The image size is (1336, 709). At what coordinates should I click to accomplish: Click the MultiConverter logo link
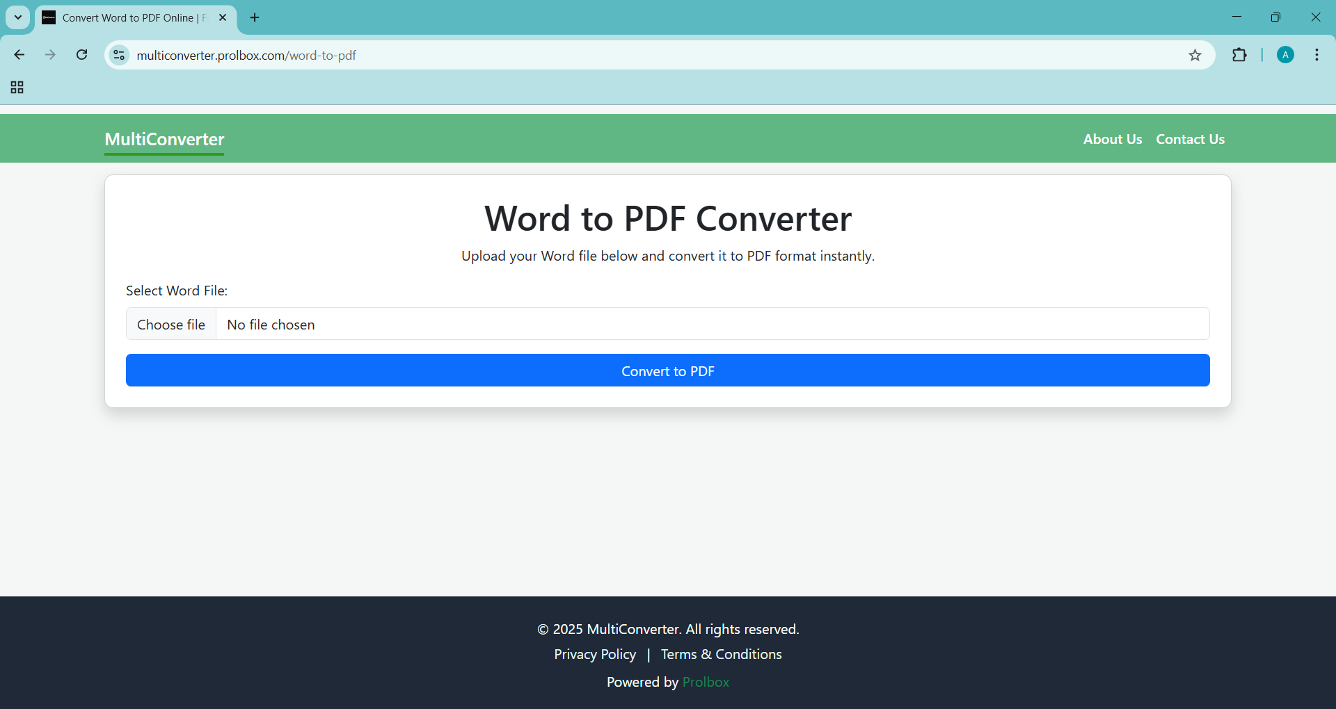[x=164, y=139]
